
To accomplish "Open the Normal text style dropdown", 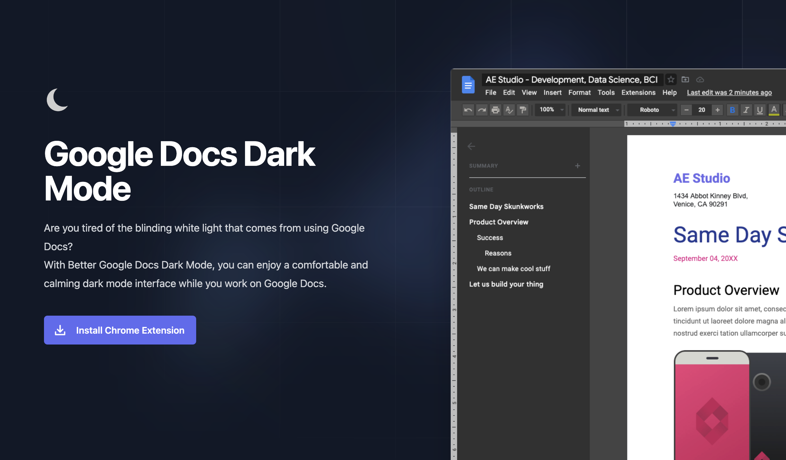I will pos(596,110).
